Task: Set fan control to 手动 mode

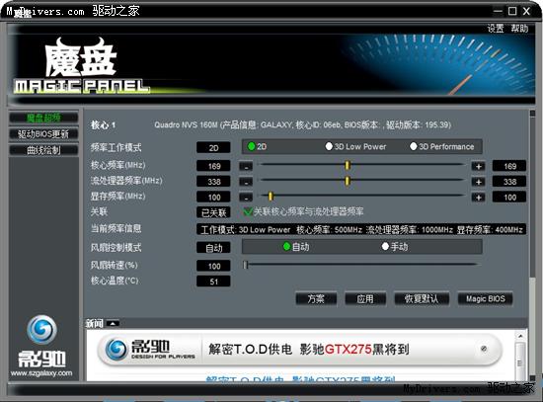Action: 385,247
